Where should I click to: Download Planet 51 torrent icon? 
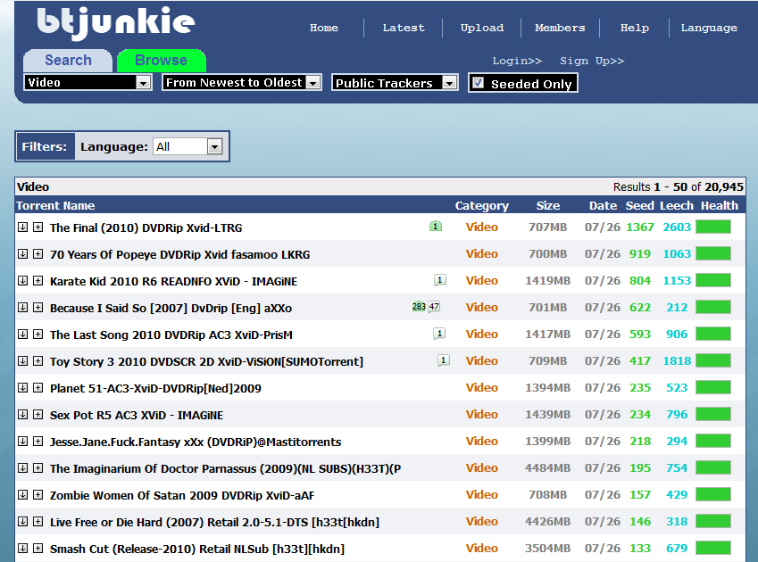(x=22, y=388)
